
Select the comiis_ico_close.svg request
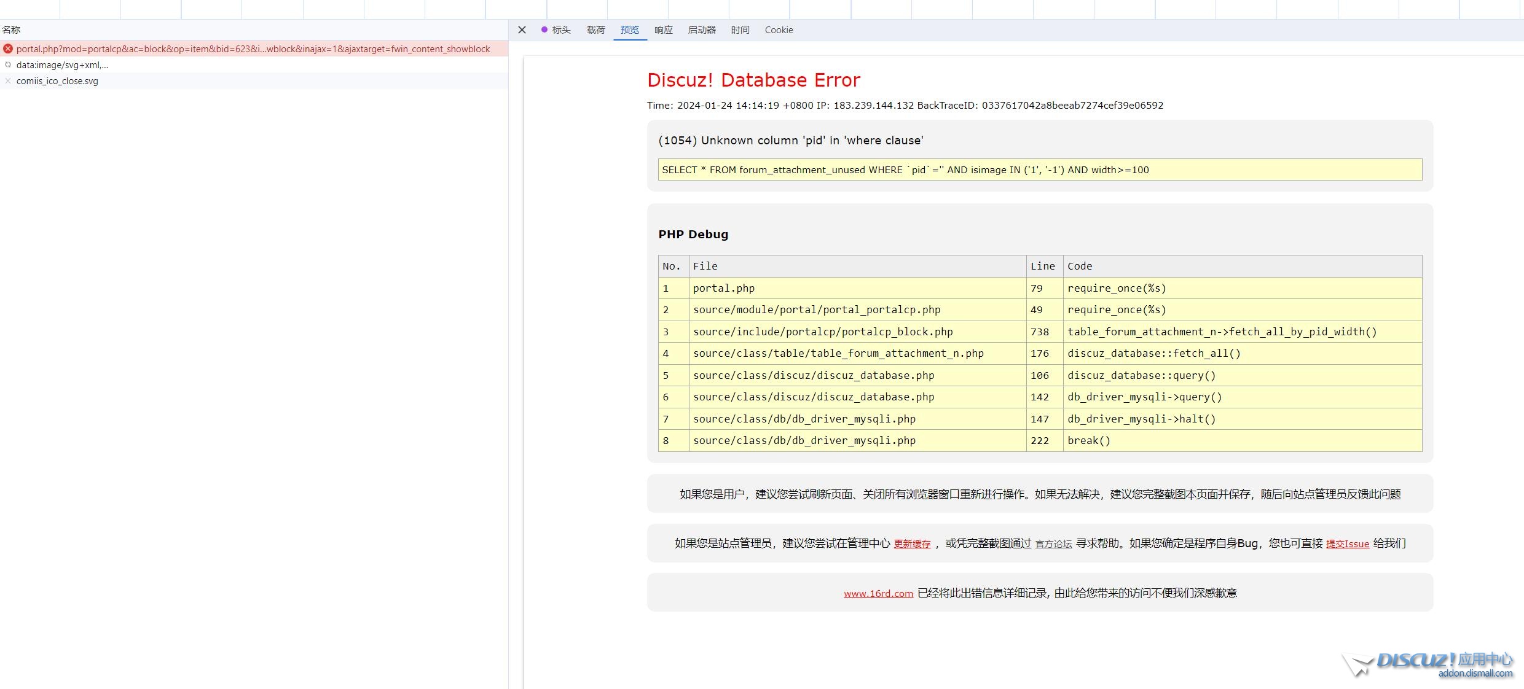click(254, 80)
